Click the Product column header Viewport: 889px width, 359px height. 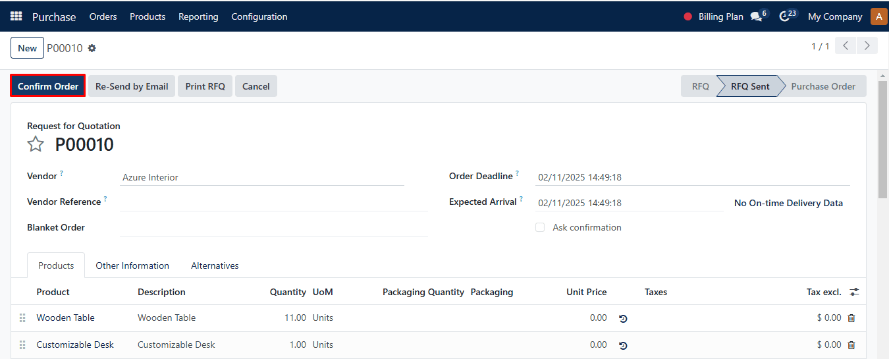(53, 292)
